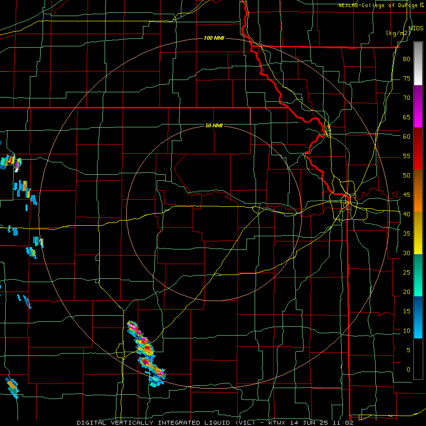Click the 50 tick label on the color scale
This screenshot has height=426, width=426.
[x=407, y=176]
